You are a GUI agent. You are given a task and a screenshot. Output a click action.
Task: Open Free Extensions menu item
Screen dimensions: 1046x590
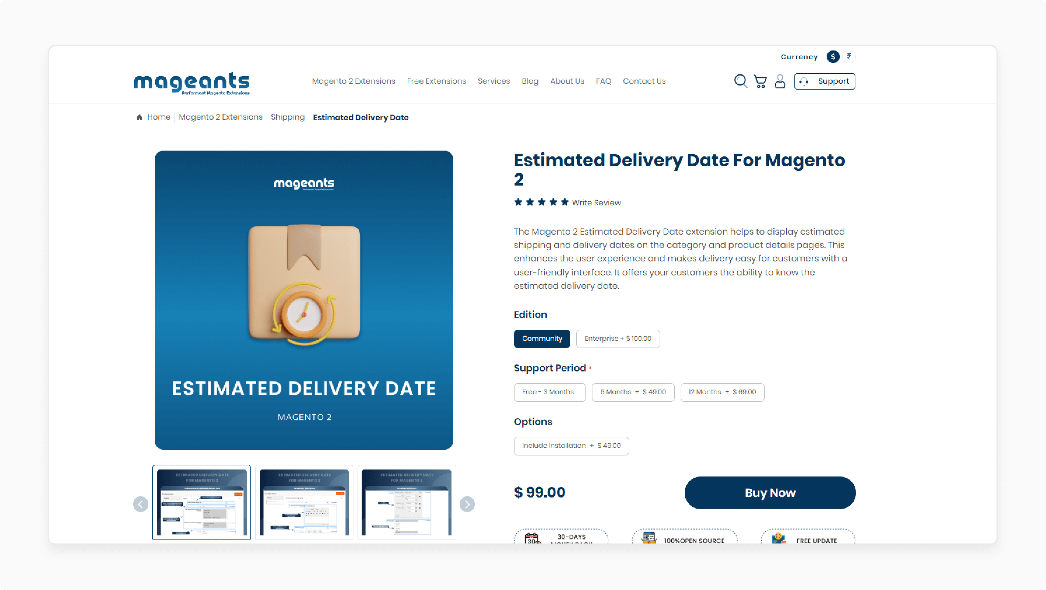436,81
